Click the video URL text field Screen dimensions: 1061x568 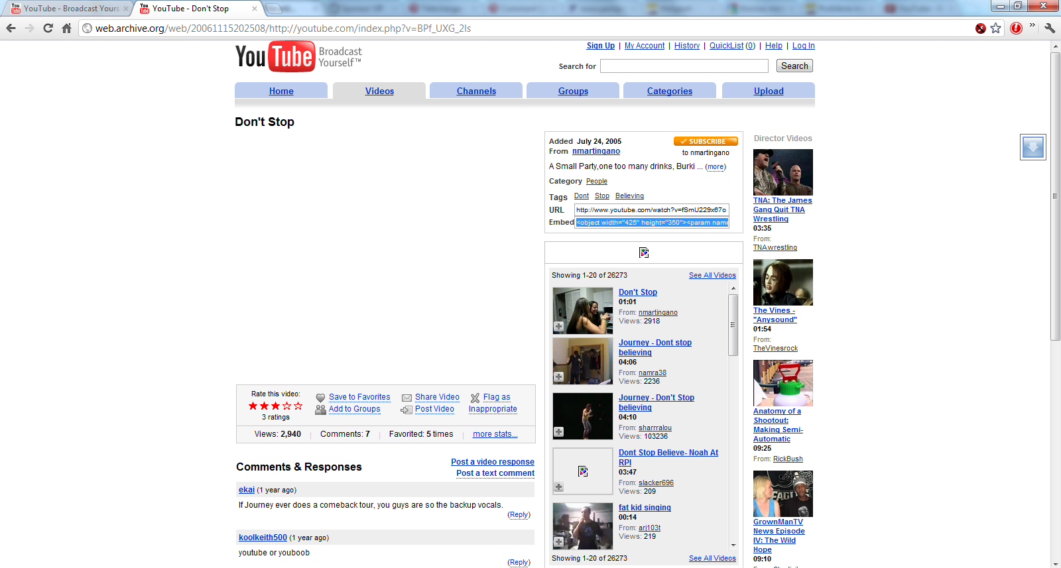coord(652,209)
